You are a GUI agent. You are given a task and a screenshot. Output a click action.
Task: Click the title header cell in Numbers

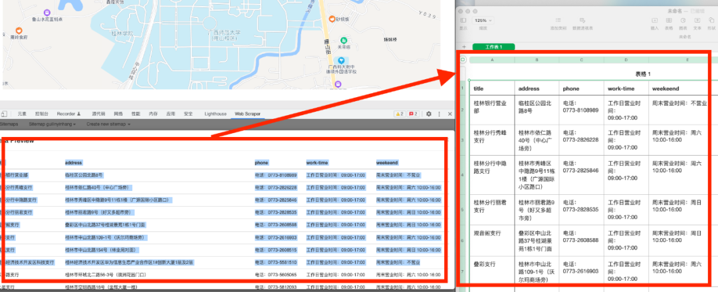point(492,88)
